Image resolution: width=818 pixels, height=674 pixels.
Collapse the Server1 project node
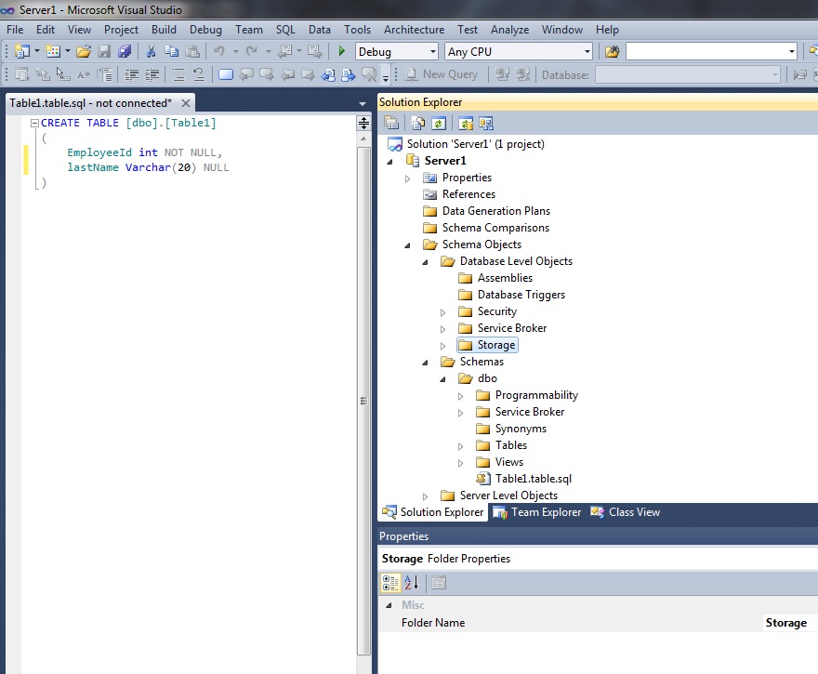click(389, 162)
